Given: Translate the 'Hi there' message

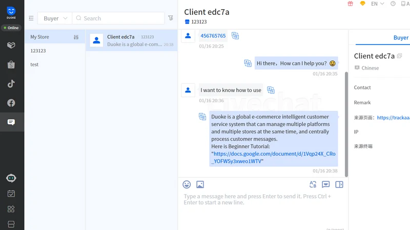Looking at the screenshot, I should point(248,63).
